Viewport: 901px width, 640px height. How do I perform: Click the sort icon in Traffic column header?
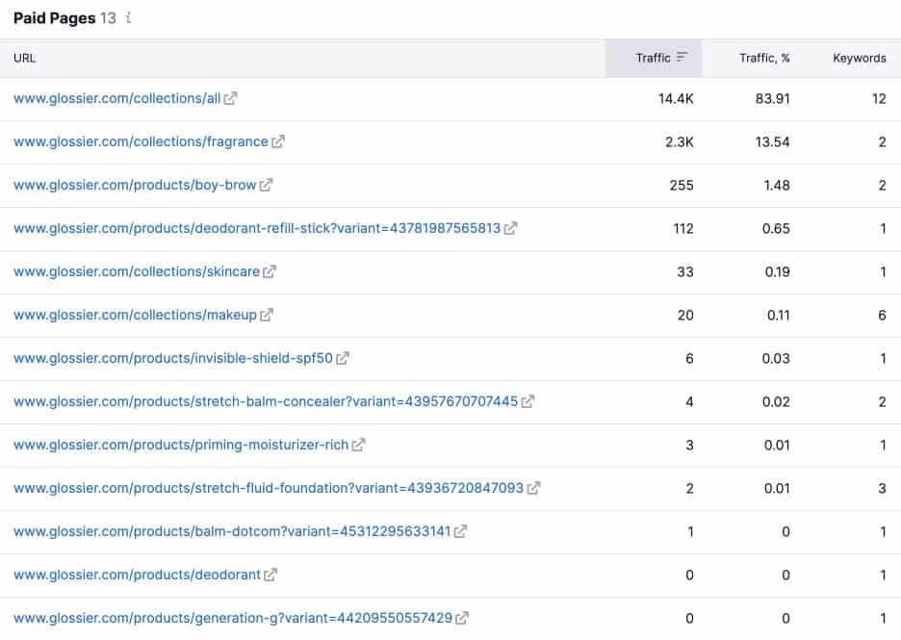[682, 57]
